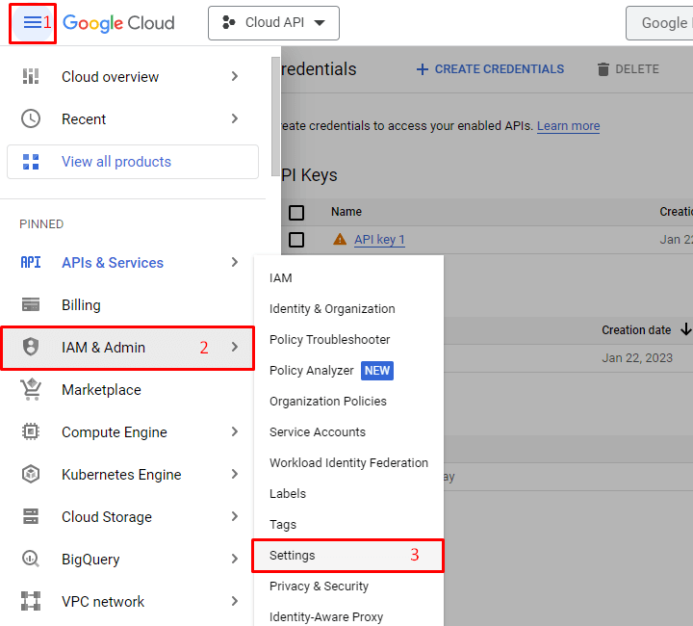
Task: Click the View all products button
Action: (x=133, y=162)
